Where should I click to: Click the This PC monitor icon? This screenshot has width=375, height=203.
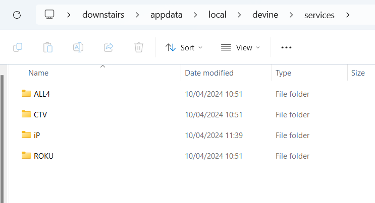tap(49, 15)
